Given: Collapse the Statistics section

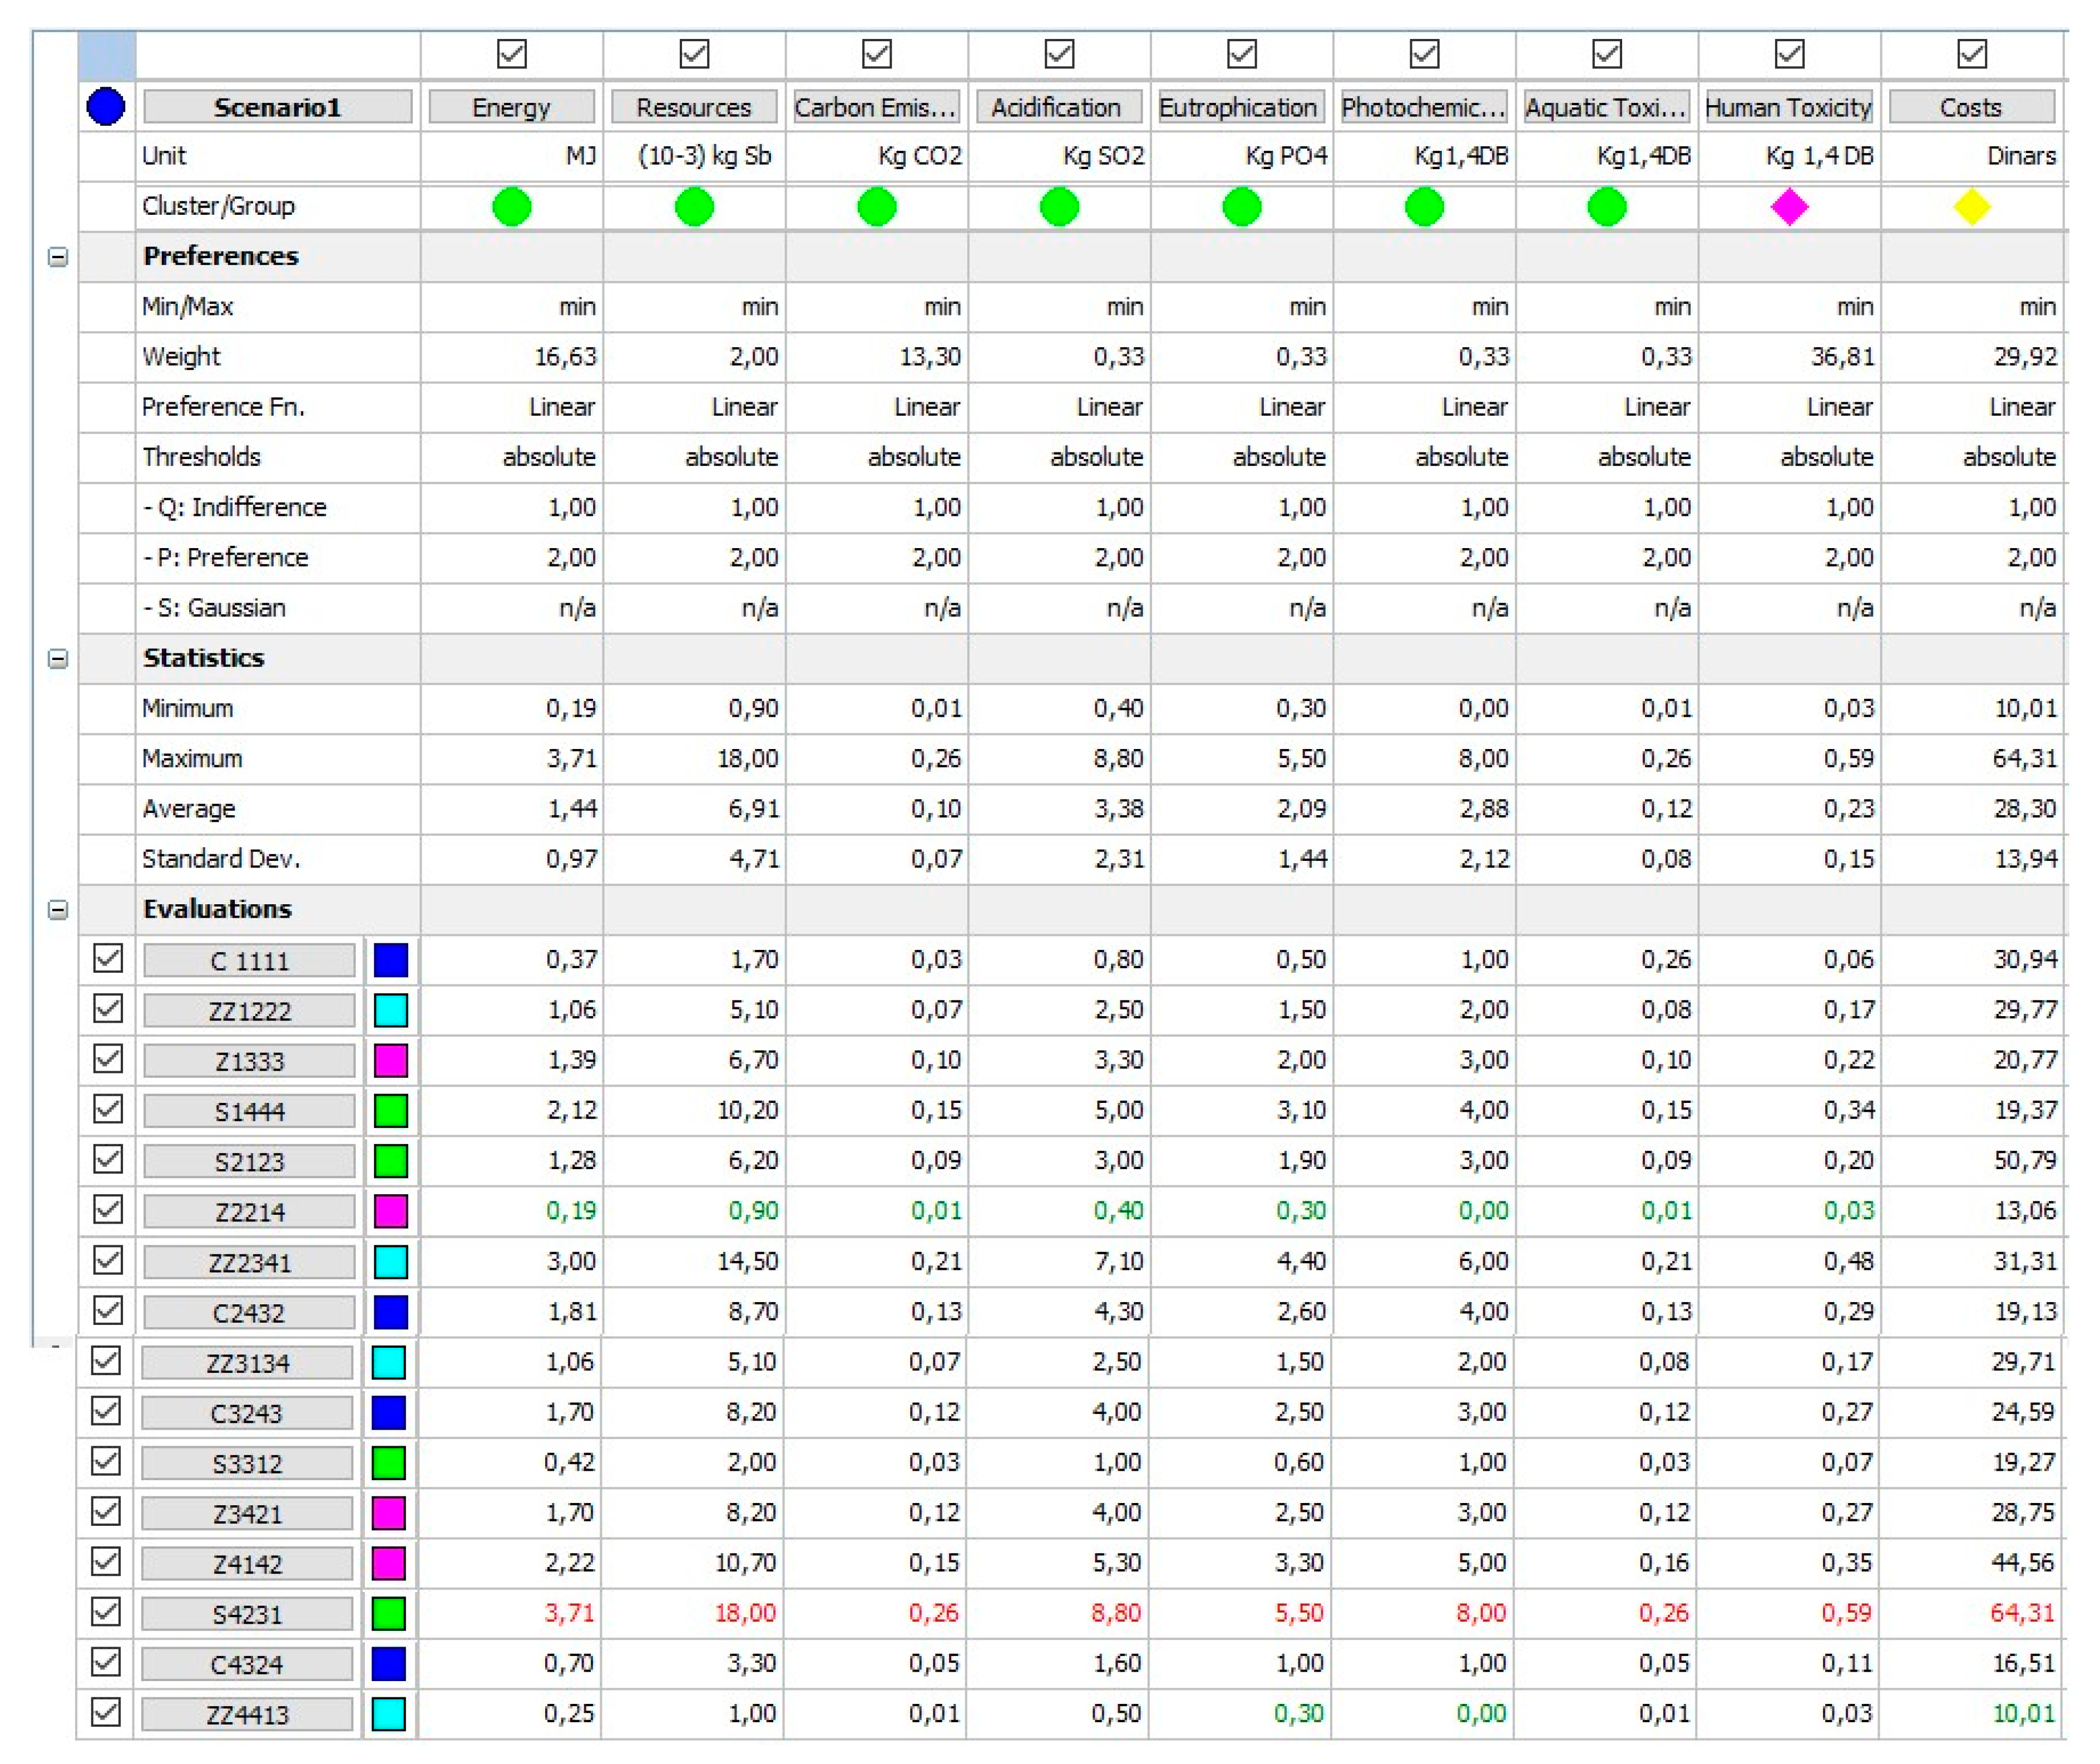Looking at the screenshot, I should tap(58, 658).
